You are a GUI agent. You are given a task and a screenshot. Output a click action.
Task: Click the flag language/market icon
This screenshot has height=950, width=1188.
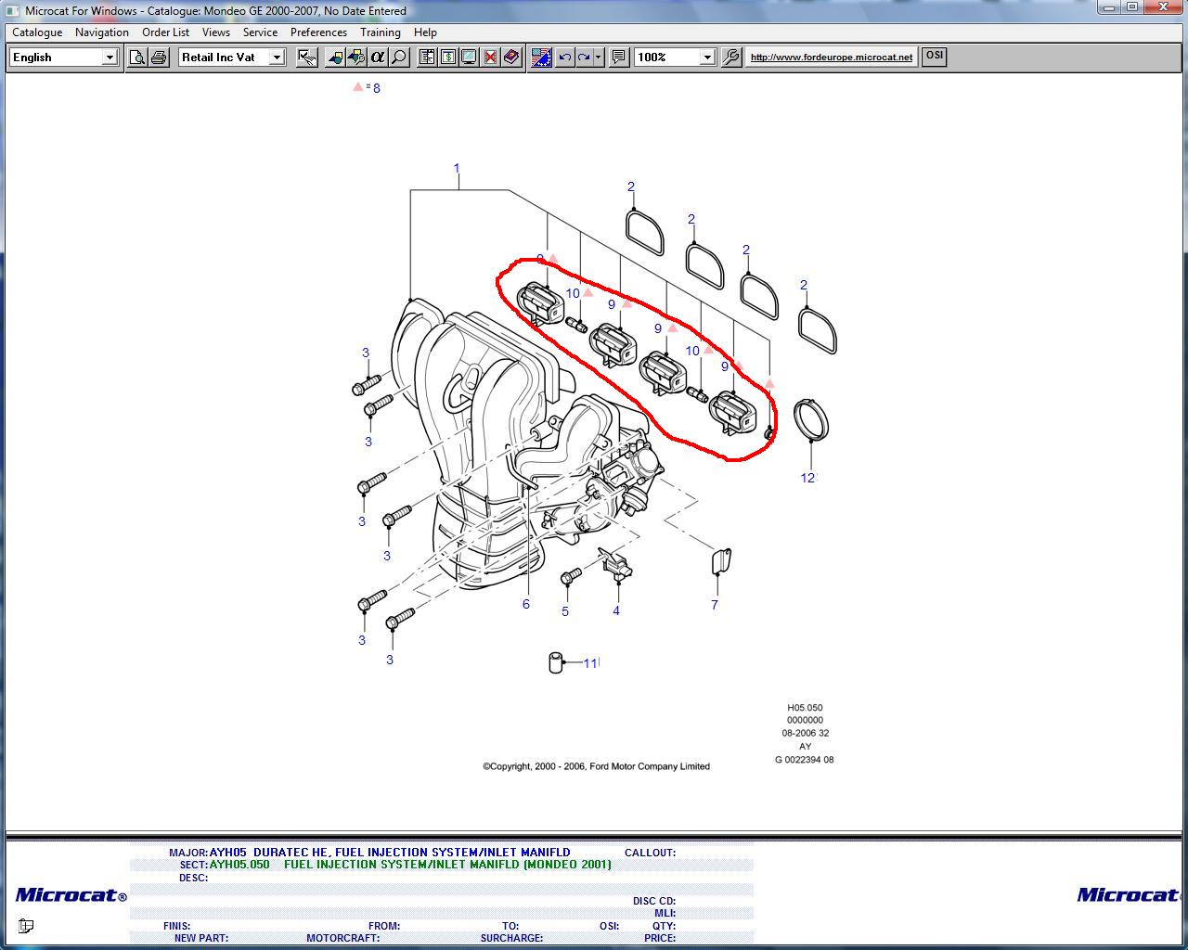(x=541, y=58)
